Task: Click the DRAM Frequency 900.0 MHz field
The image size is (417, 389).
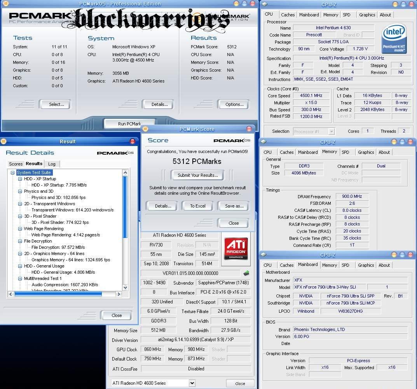Action: (352, 196)
